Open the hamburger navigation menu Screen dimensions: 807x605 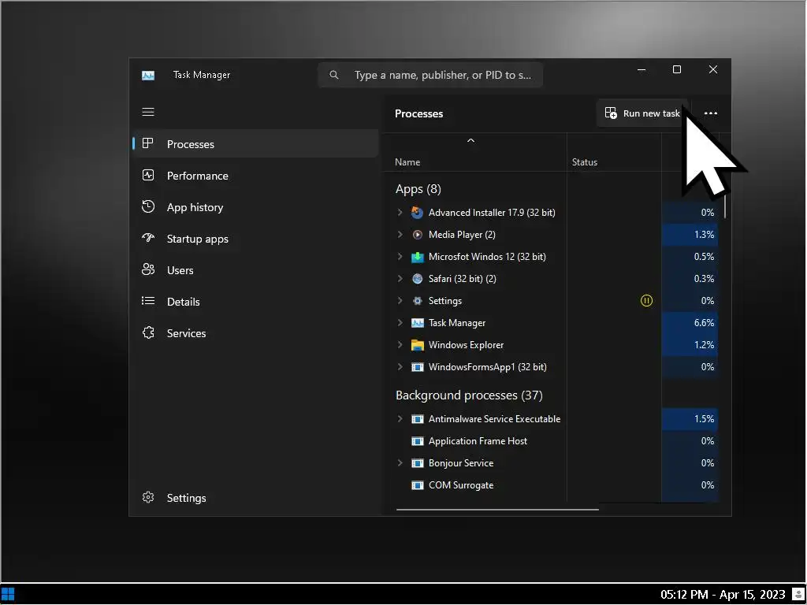148,112
